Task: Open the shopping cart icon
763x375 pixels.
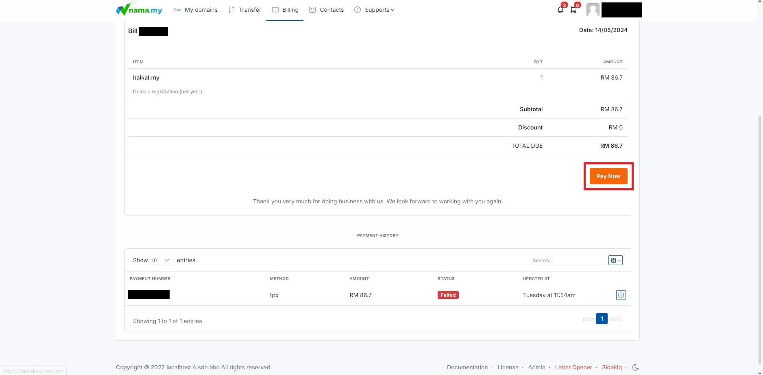Action: (573, 10)
